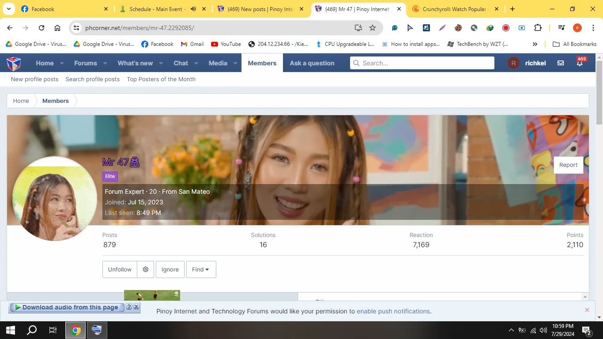
Task: Expand the Home menu arrow
Action: click(x=62, y=63)
